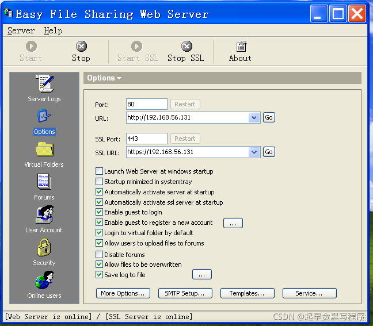373x326 pixels.
Task: Click the Web Server is online status text
Action: [48, 316]
